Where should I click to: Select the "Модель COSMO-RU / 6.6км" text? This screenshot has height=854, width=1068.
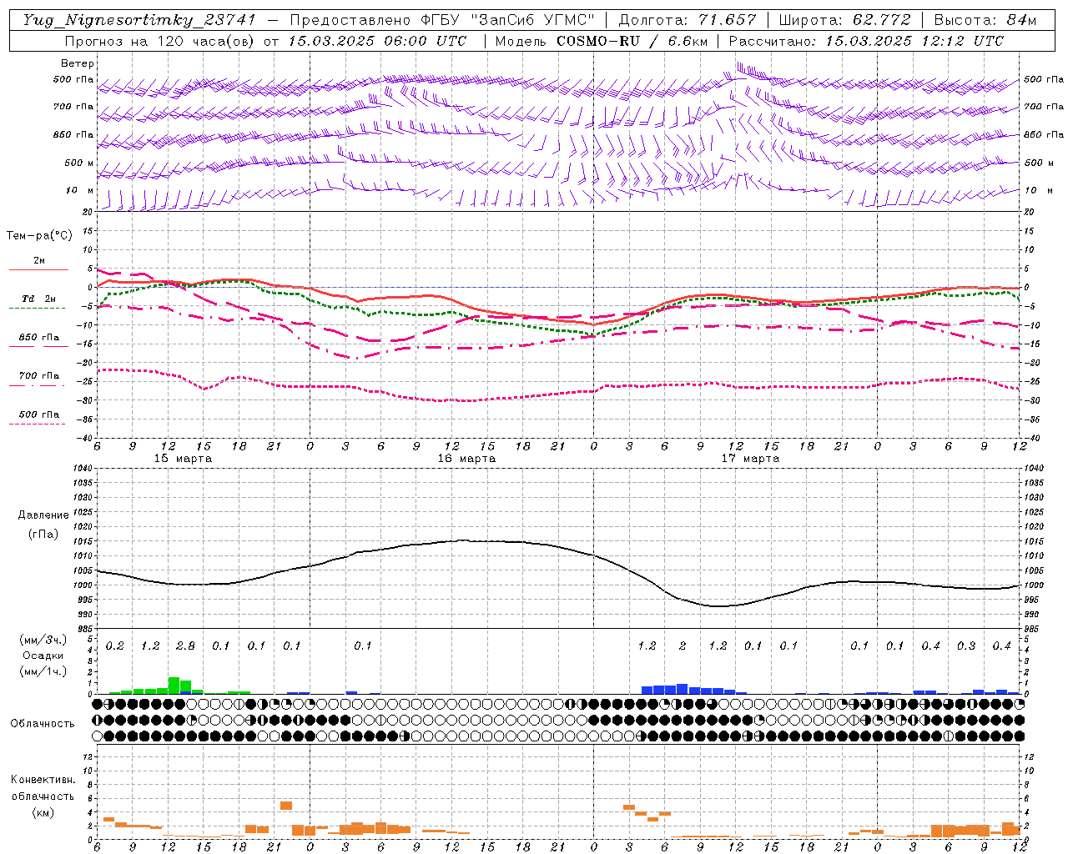coord(602,41)
